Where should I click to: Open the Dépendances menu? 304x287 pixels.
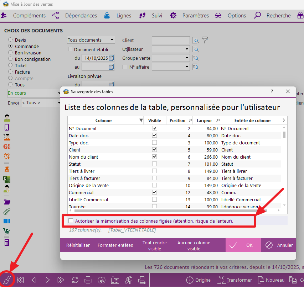coord(81,15)
